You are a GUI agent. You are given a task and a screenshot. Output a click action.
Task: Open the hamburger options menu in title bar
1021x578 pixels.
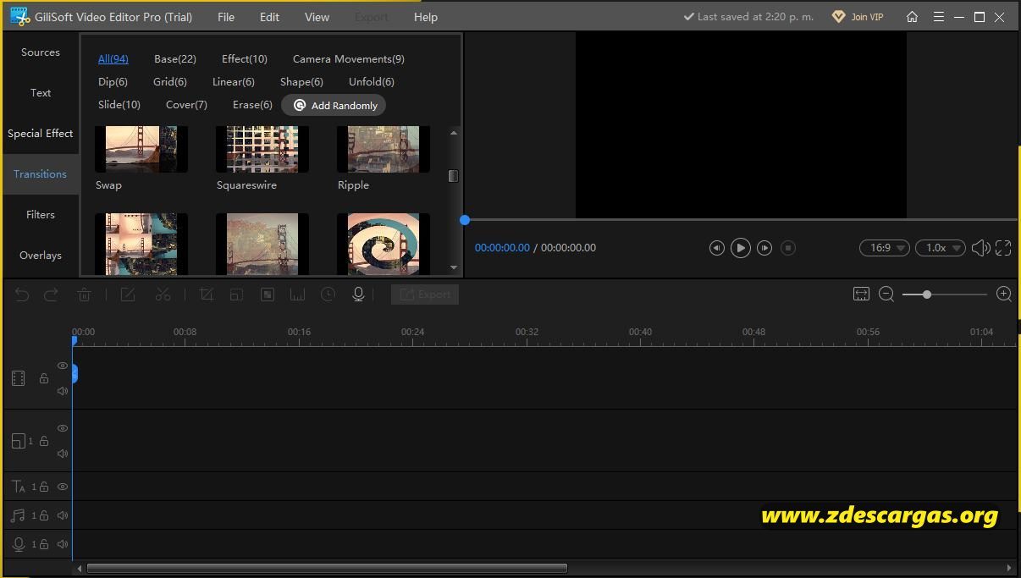(938, 17)
